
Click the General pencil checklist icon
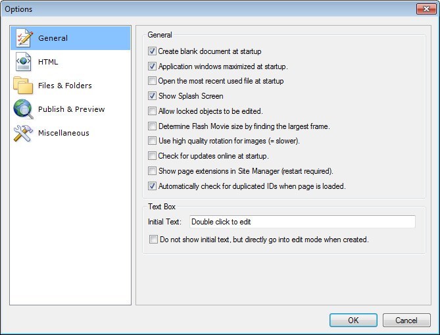24,38
